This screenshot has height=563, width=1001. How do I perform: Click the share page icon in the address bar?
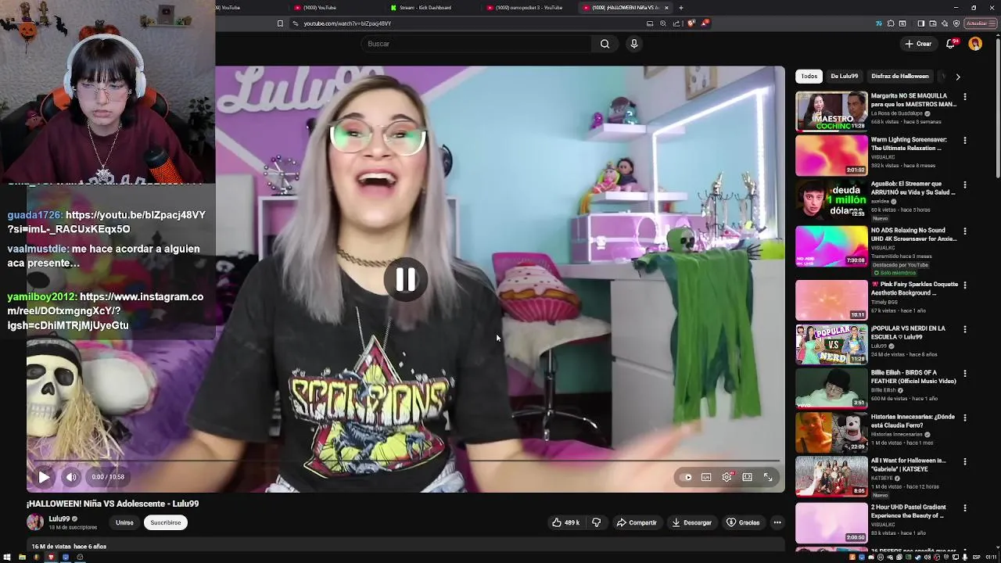click(676, 23)
